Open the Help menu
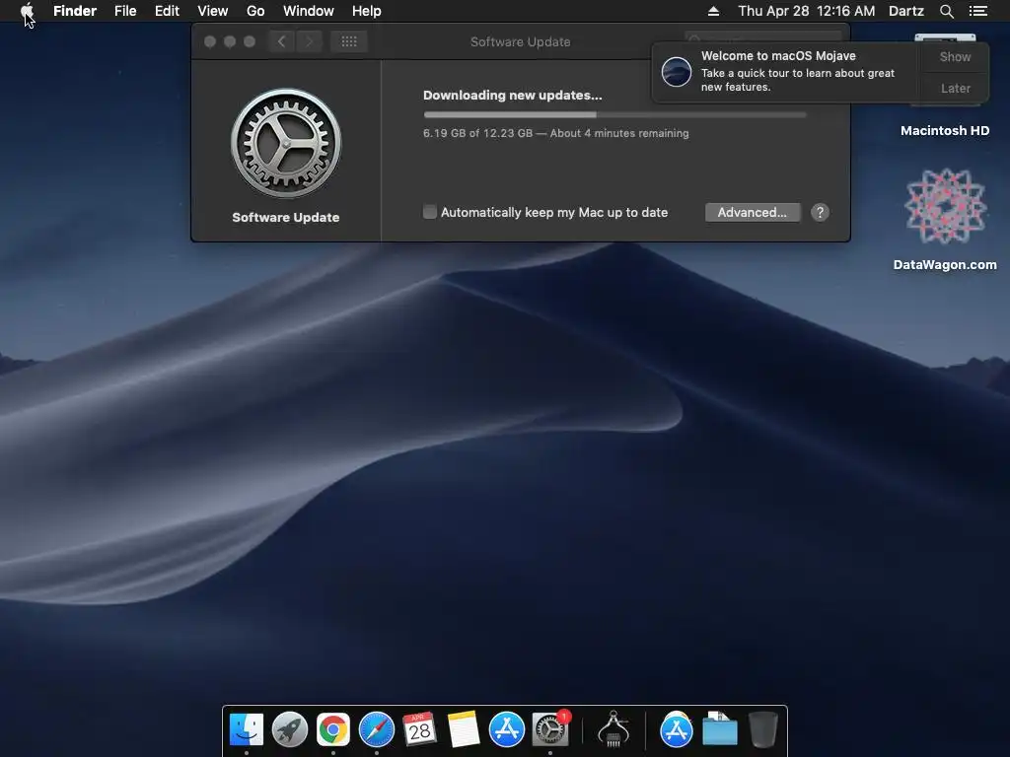The height and width of the screenshot is (757, 1010). [367, 11]
